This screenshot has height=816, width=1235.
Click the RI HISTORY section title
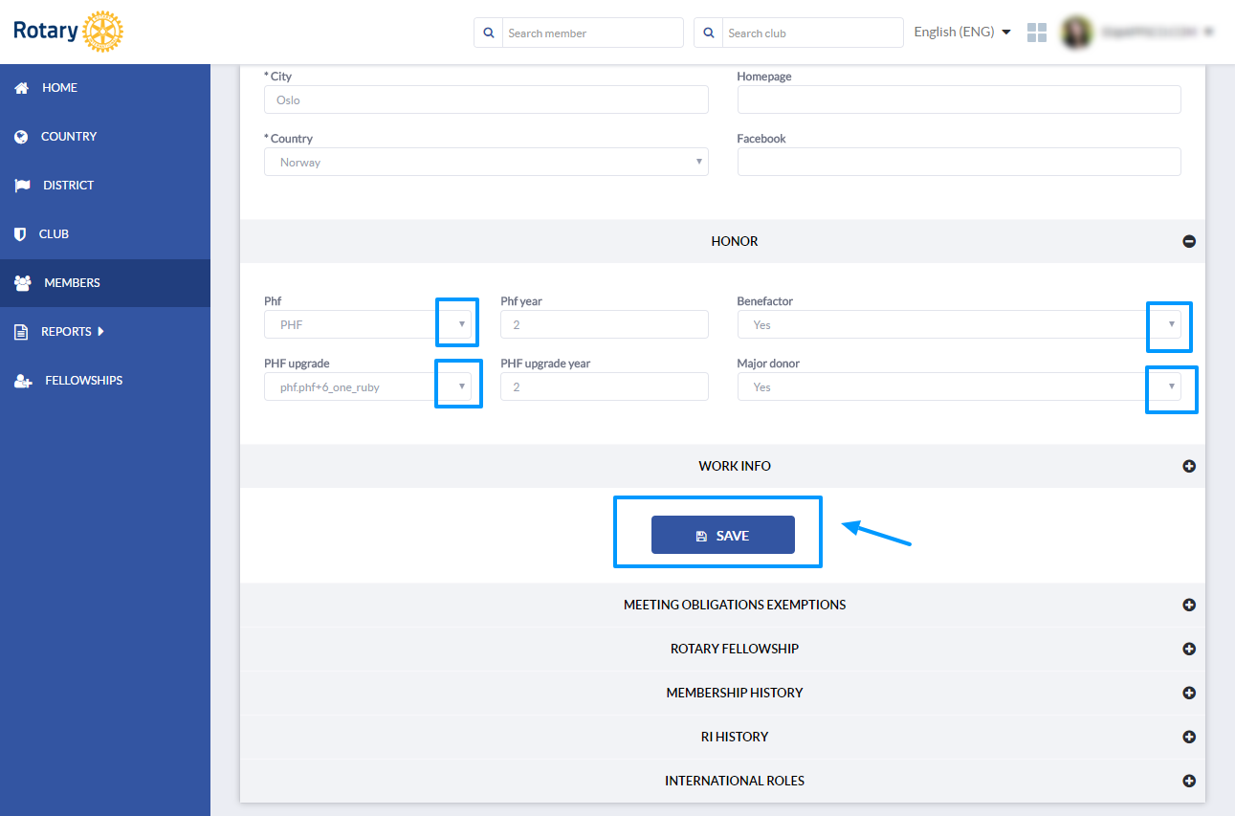735,737
